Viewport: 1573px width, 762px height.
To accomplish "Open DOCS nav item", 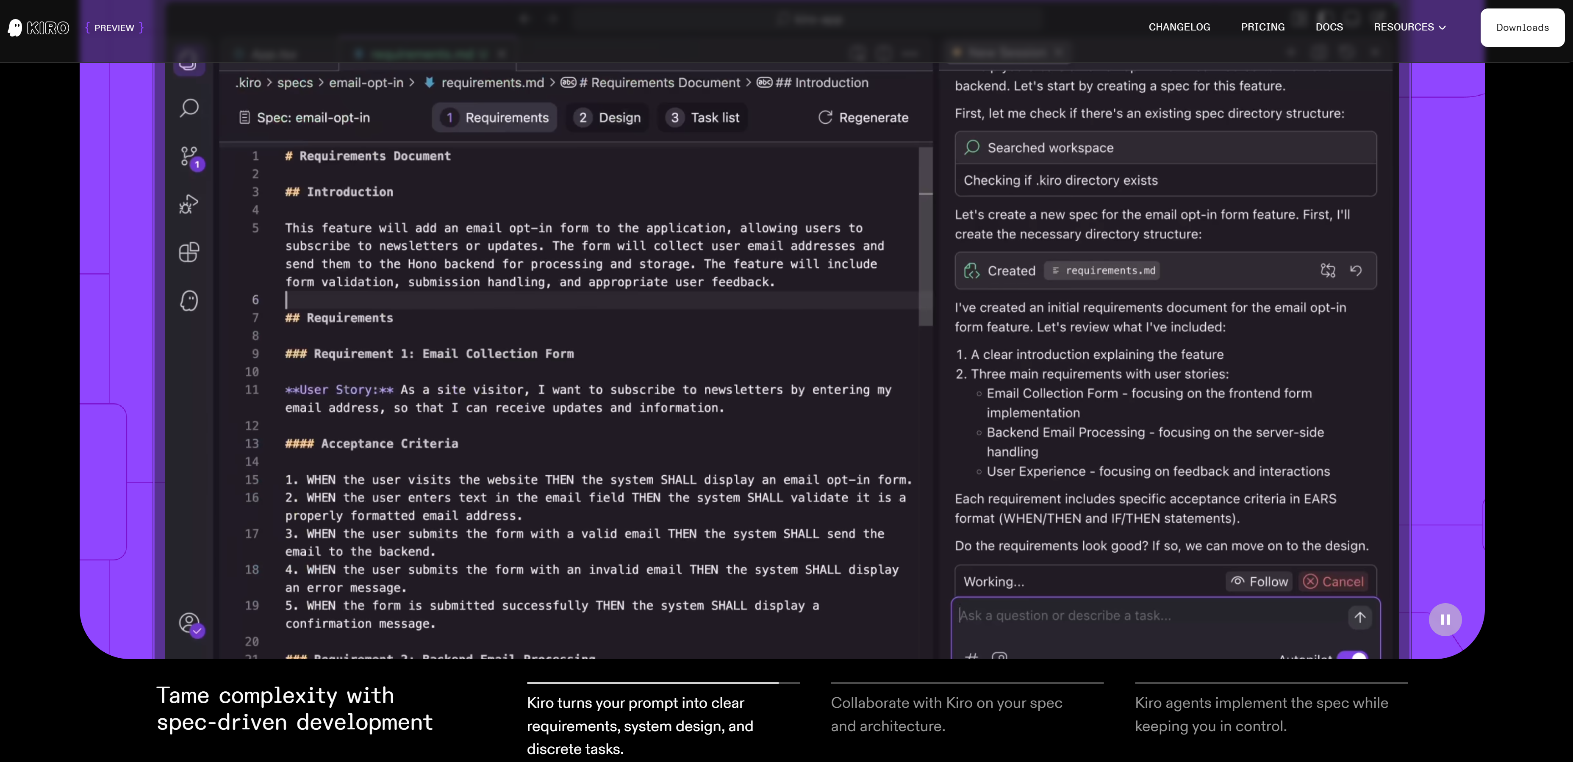I will [x=1329, y=27].
